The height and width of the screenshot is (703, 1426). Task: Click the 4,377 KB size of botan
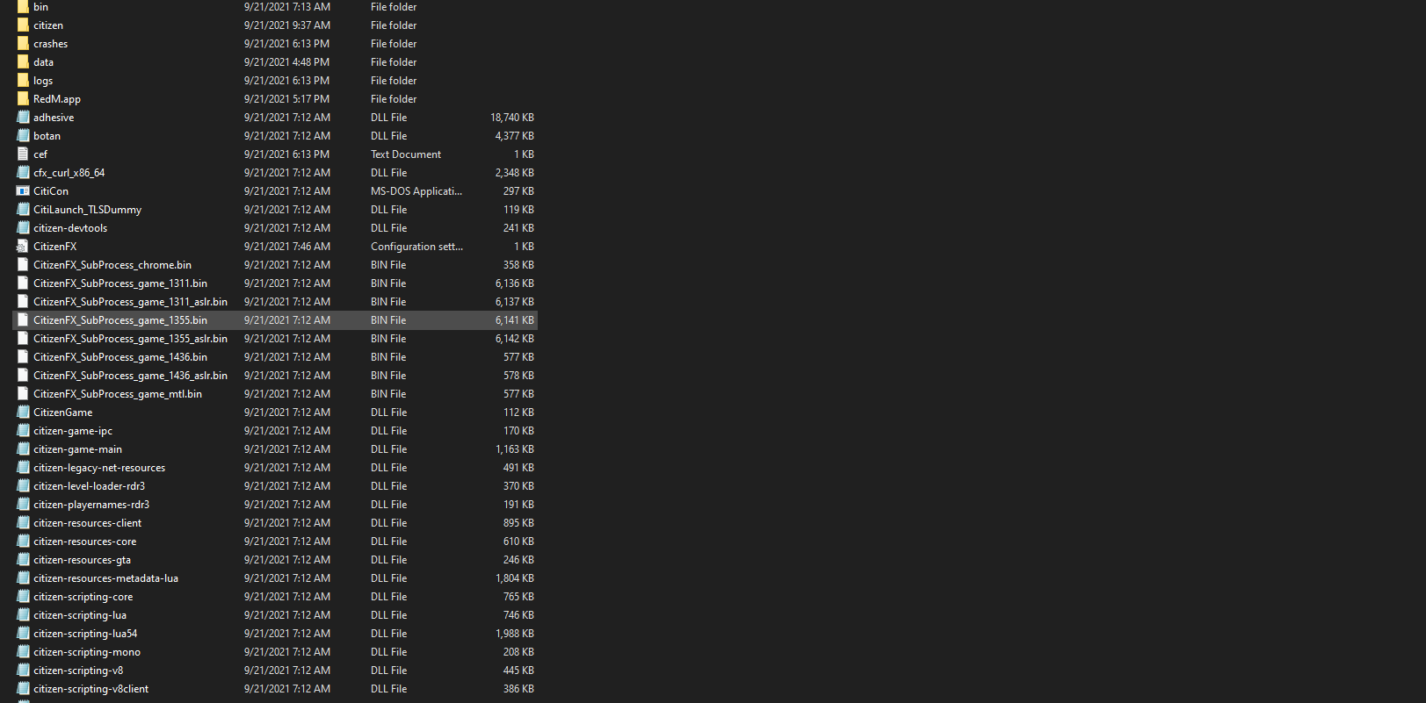click(514, 135)
